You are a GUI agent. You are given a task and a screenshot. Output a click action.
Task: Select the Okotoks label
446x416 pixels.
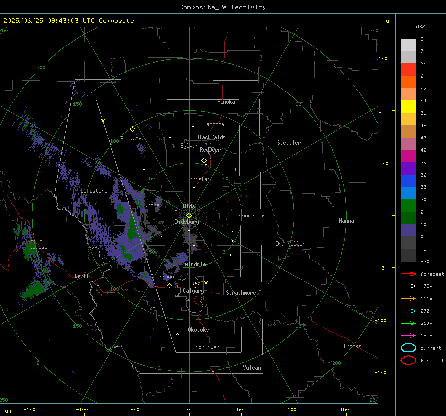tap(198, 330)
